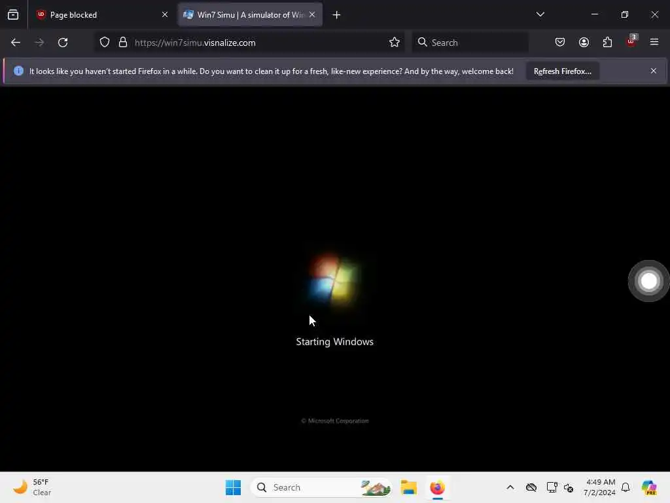Reload the current page

point(63,43)
